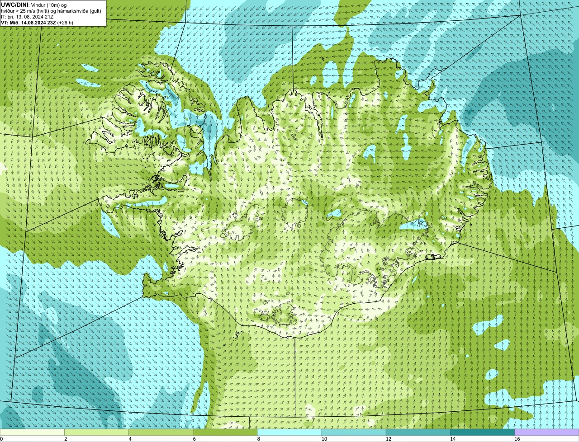This screenshot has width=579, height=442.
Task: Click the "8" scale label
Action: point(259,439)
